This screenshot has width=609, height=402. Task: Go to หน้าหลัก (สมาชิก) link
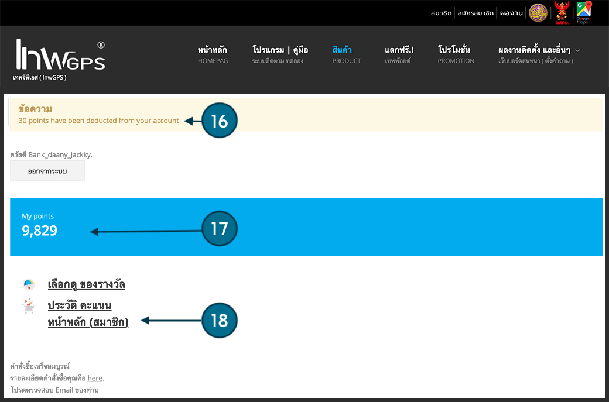88,321
